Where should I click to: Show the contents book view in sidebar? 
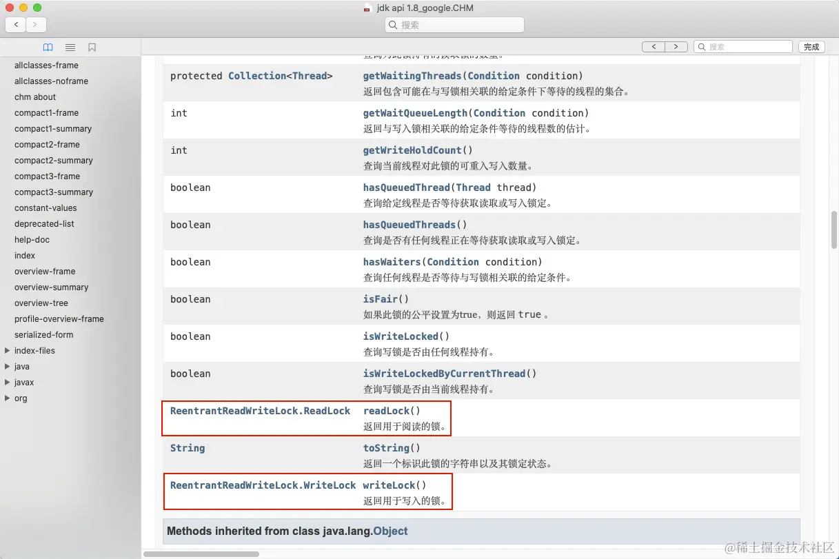click(x=48, y=48)
